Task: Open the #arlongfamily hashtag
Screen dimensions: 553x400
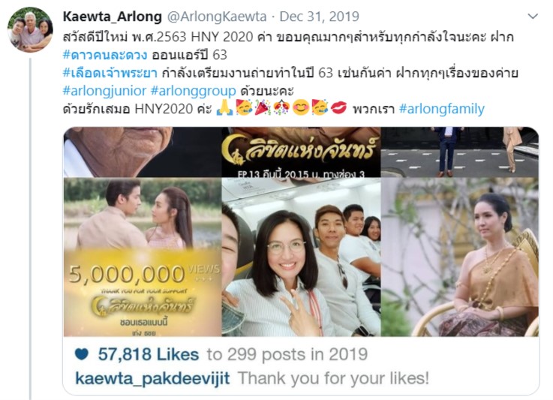Action: (x=441, y=109)
